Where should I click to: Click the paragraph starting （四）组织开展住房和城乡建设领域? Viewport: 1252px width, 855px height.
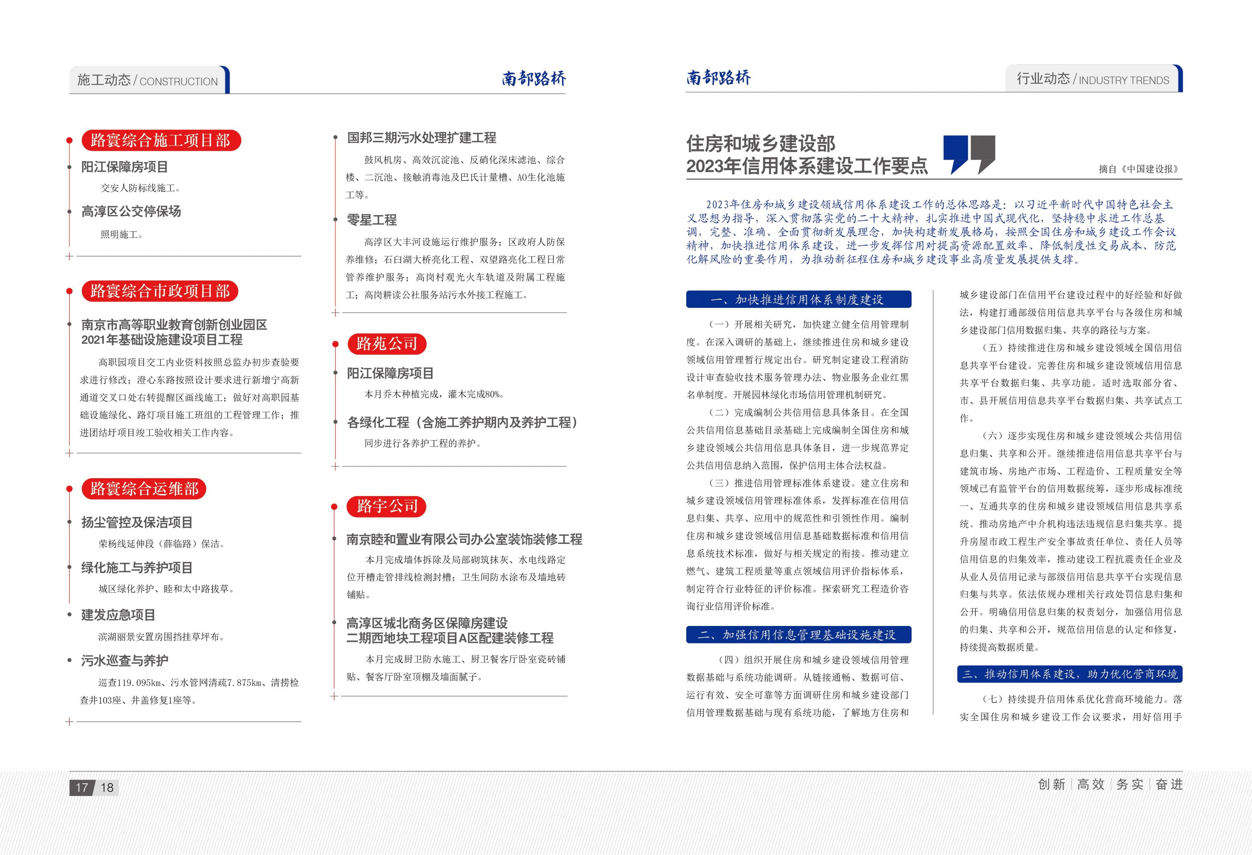tap(798, 686)
